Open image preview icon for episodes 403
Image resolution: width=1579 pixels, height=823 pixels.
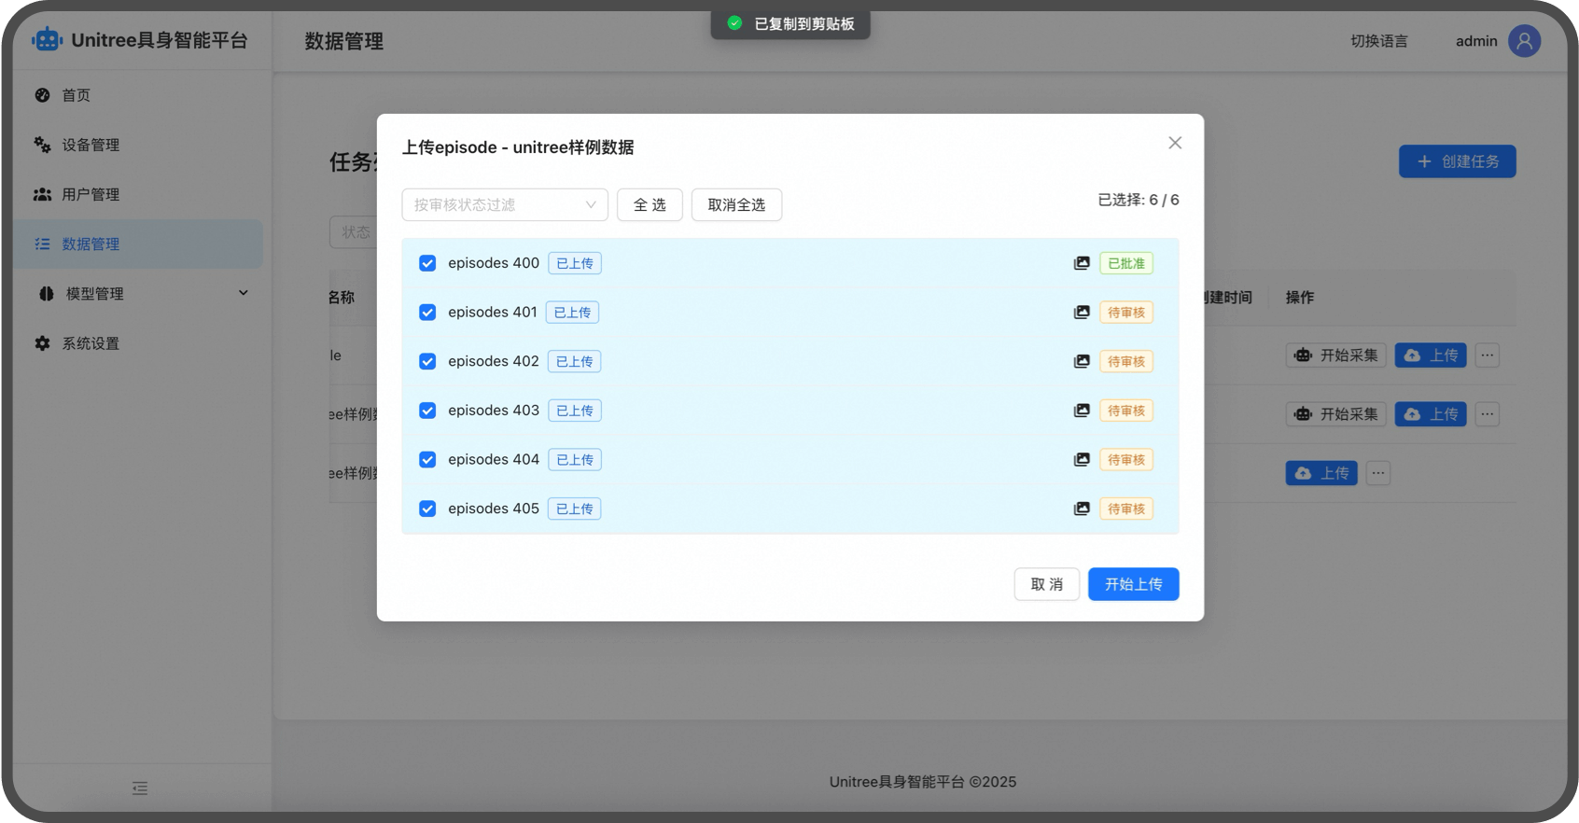pyautogui.click(x=1082, y=411)
